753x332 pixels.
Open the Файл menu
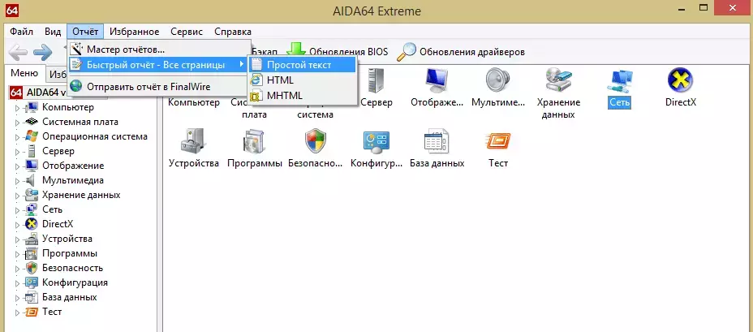[22, 32]
